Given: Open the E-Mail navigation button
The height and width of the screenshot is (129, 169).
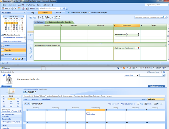Looking at the screenshot, I should (13, 46).
